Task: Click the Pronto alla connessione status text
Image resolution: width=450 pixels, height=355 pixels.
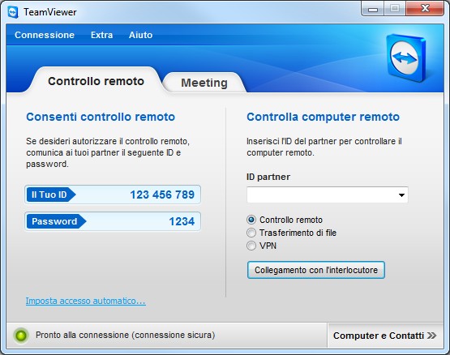Action: 125,336
